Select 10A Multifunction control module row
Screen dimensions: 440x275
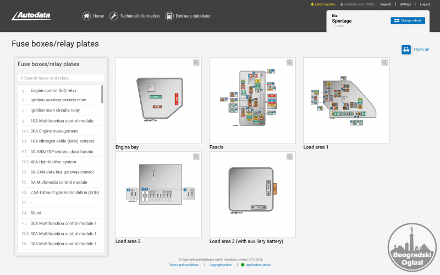click(x=61, y=121)
